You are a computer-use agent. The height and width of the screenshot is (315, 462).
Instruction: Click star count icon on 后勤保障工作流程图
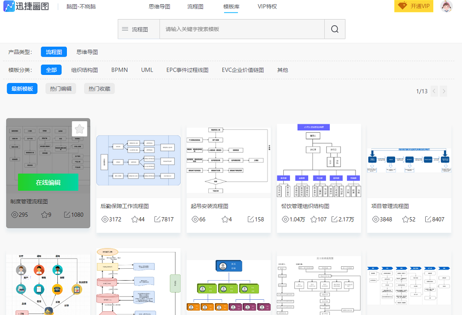pyautogui.click(x=135, y=220)
